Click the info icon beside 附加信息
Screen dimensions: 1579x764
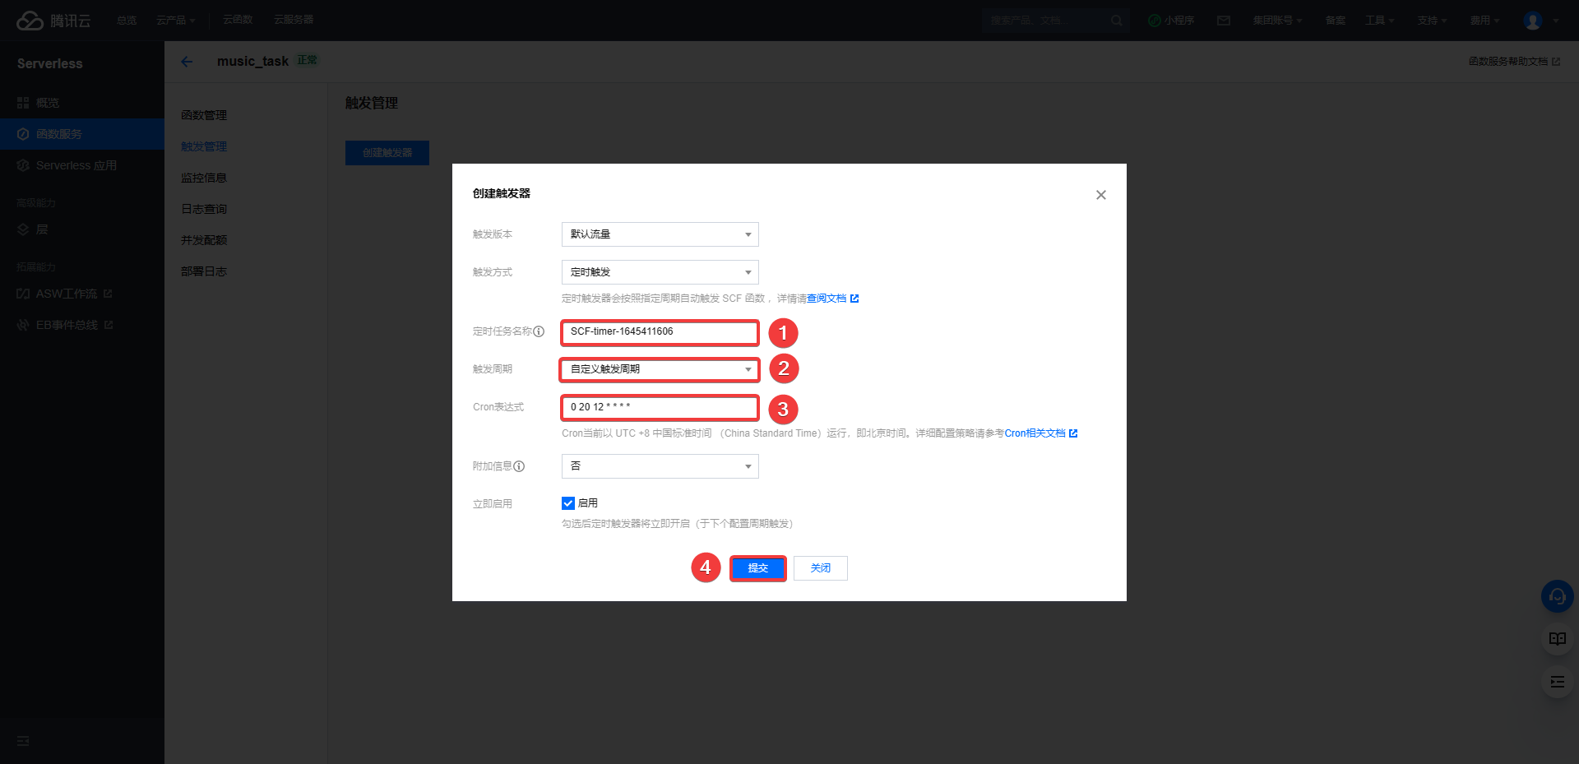[x=519, y=466]
